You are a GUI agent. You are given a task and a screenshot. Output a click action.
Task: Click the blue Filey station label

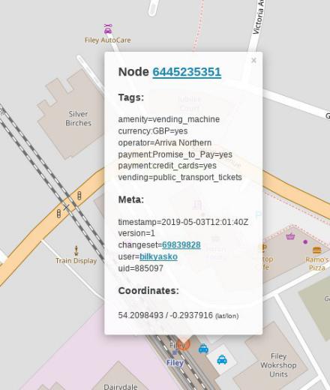point(175,363)
